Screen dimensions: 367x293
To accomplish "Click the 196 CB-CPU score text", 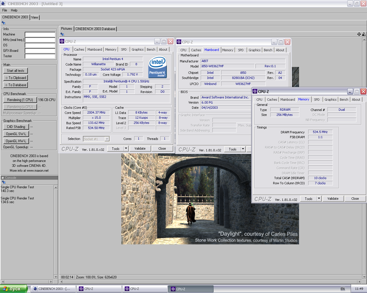I will (x=47, y=100).
